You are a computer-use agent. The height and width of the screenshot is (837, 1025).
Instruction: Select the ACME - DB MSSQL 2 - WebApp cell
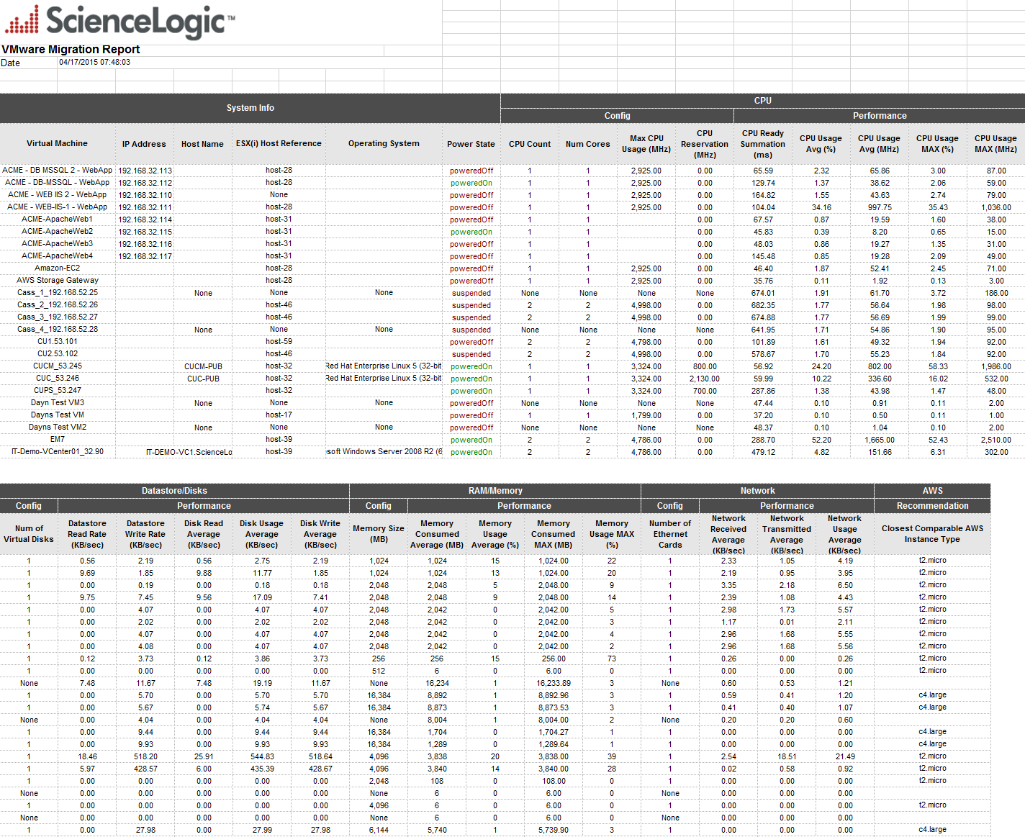point(58,171)
